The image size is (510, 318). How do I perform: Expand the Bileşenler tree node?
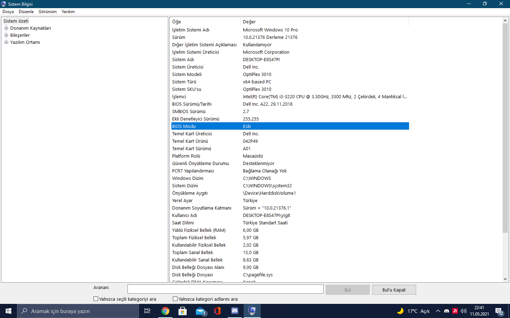tap(6, 35)
